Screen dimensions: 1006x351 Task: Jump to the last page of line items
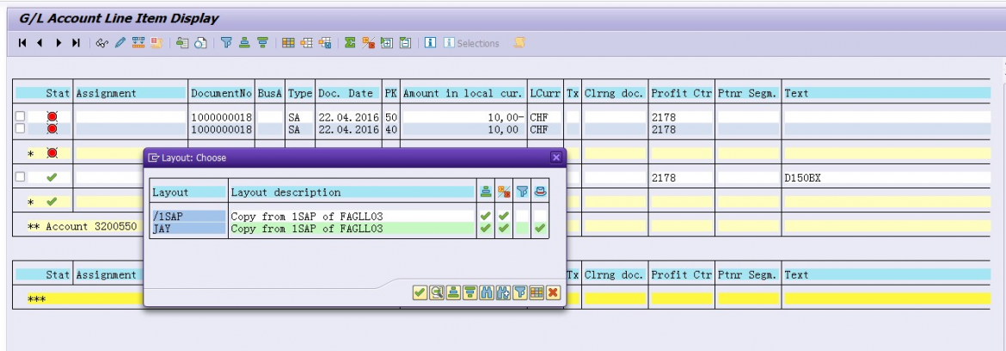76,43
